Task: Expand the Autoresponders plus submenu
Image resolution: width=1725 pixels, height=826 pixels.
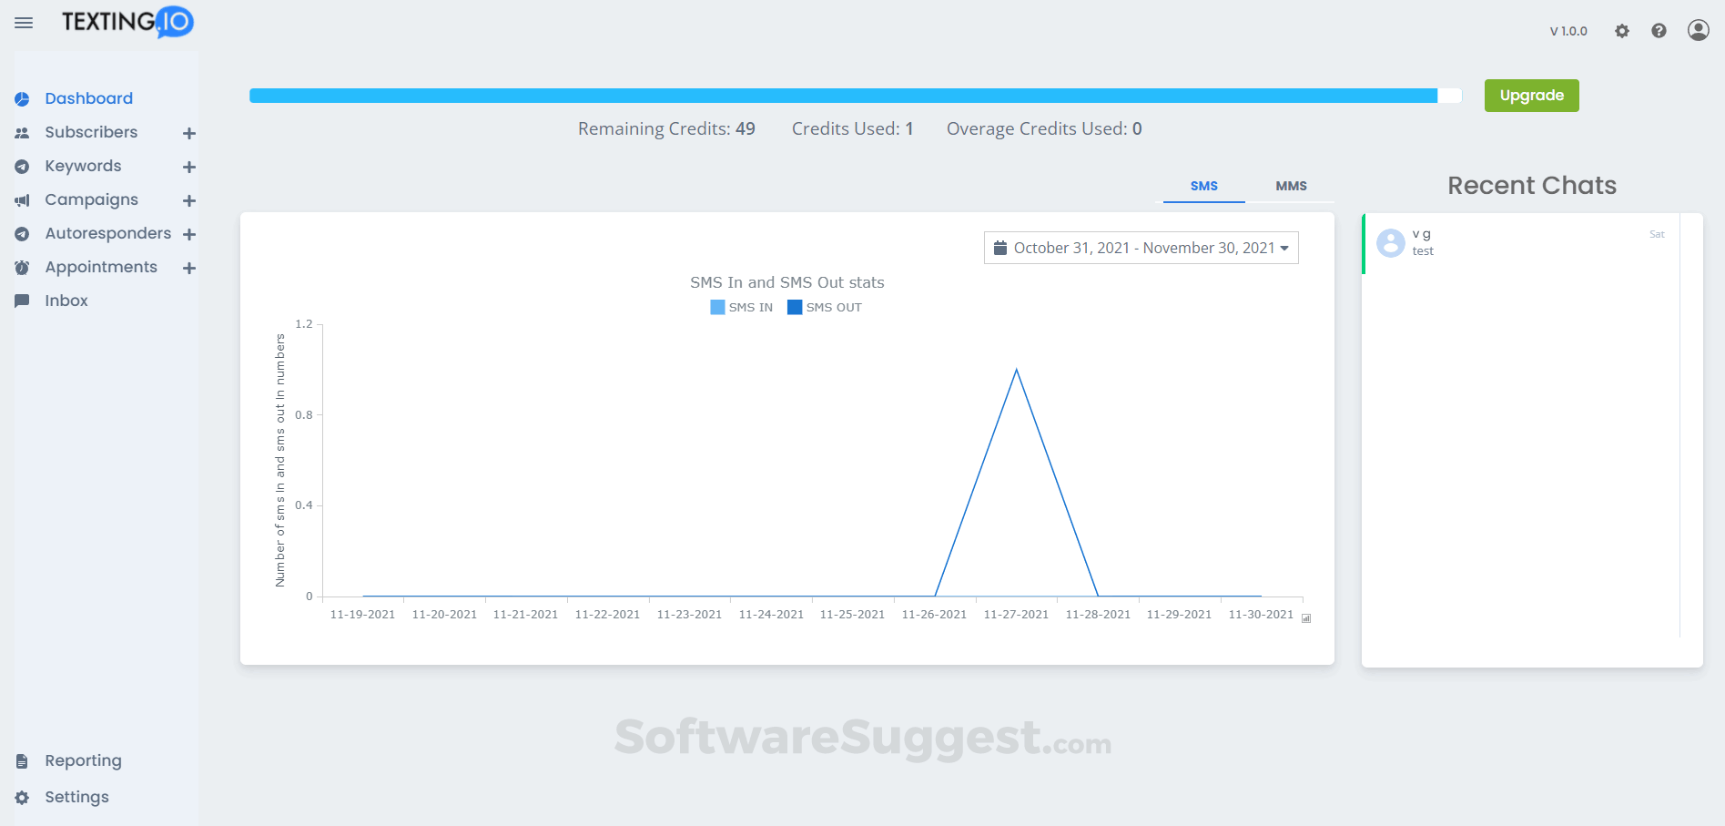Action: click(189, 234)
